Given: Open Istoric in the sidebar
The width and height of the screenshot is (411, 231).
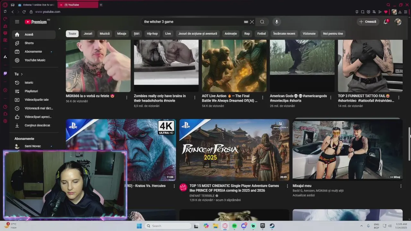Looking at the screenshot, I should coord(34,83).
